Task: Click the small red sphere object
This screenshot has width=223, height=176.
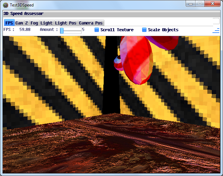Action: point(118,63)
